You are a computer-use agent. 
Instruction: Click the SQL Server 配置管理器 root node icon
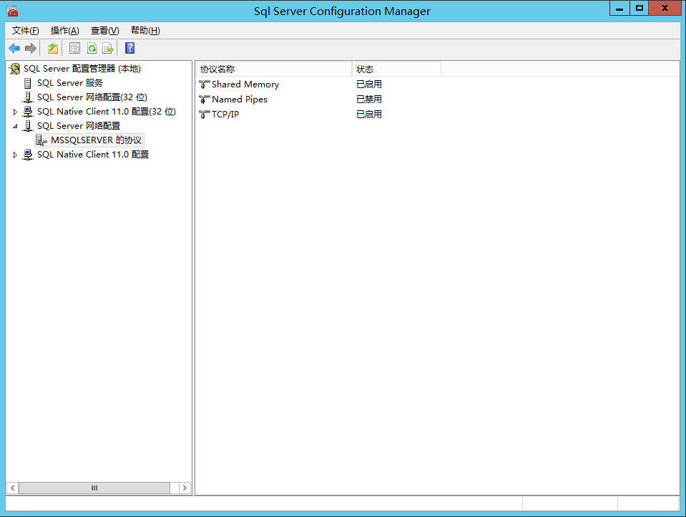pos(14,69)
